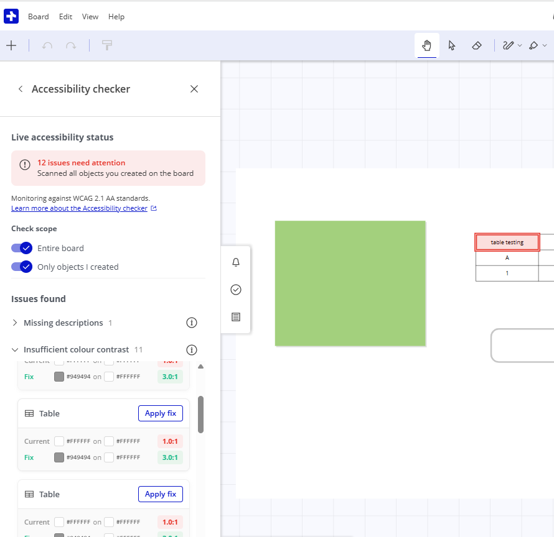Click the redo arrow icon
This screenshot has width=554, height=537.
click(x=71, y=45)
